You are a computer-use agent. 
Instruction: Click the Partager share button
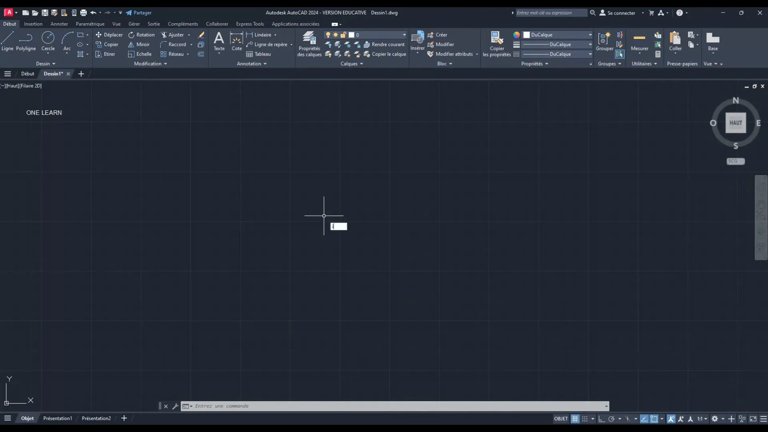pyautogui.click(x=139, y=13)
